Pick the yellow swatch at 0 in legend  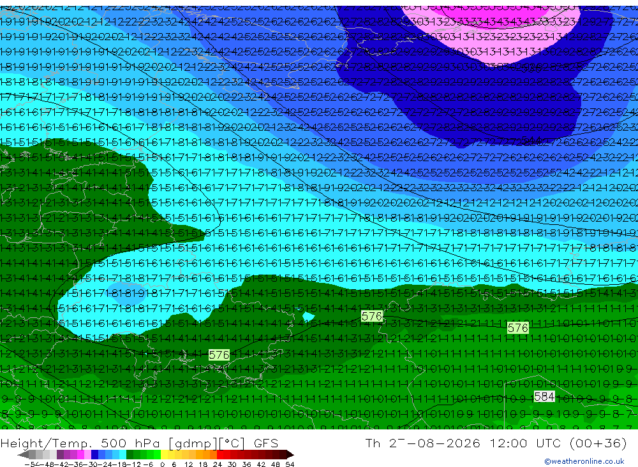pyautogui.click(x=165, y=454)
